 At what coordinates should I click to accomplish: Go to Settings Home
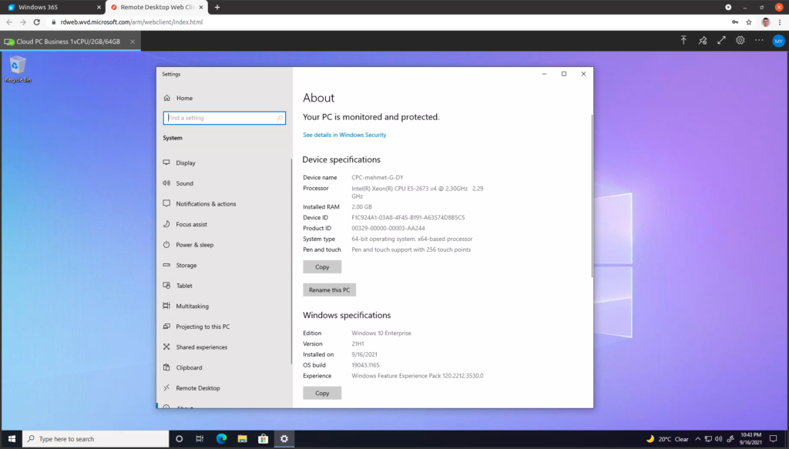coord(178,98)
